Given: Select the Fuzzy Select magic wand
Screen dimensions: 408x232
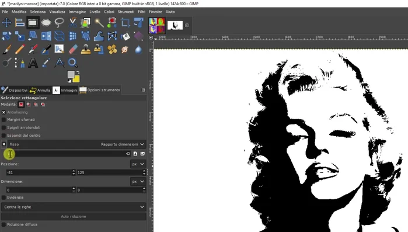Looking at the screenshot, I should tap(99, 23).
